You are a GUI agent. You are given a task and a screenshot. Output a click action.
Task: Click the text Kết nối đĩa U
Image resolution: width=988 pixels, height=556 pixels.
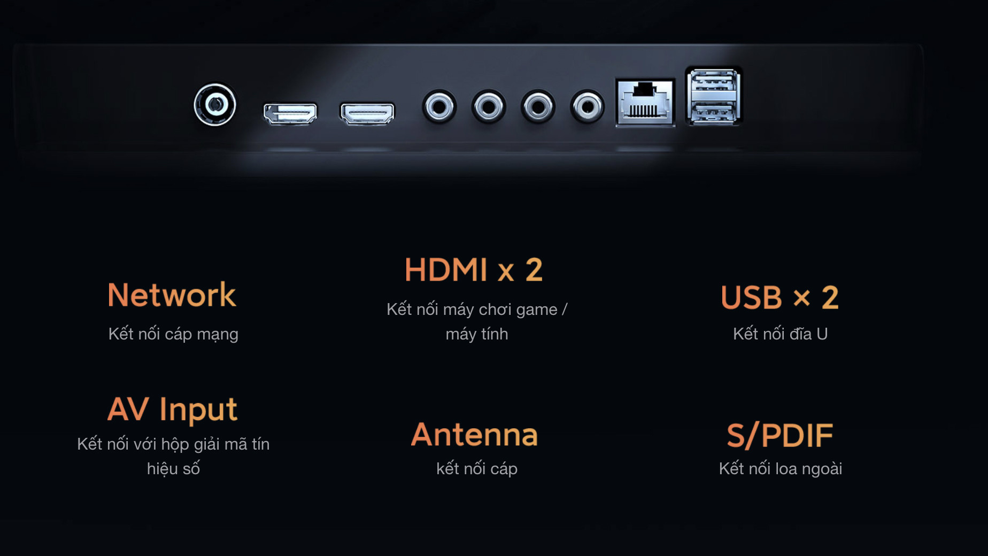point(781,334)
